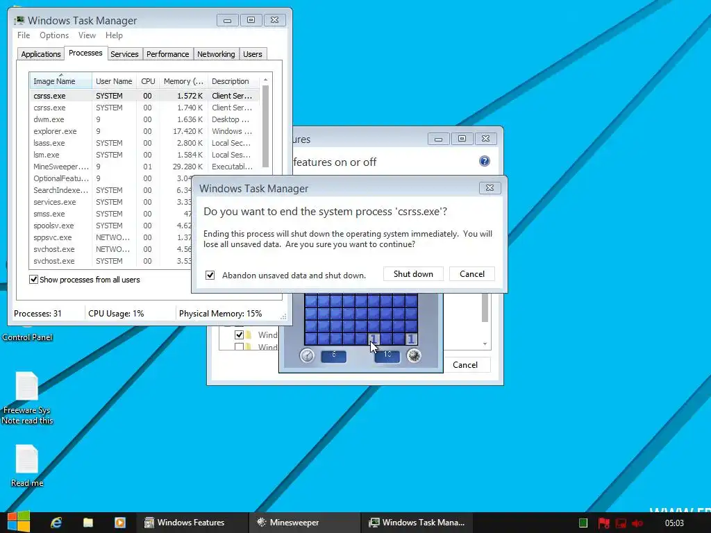Minimize the Windows Features window
Viewport: 711px width, 533px height.
point(438,139)
